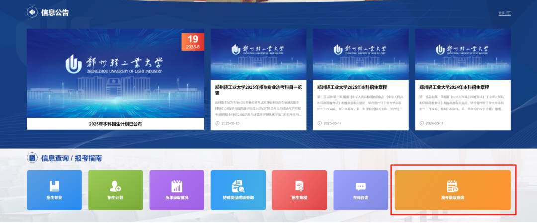Click the notepad-search icon on 高考录取查询
The image size is (537, 223).
tap(452, 186)
